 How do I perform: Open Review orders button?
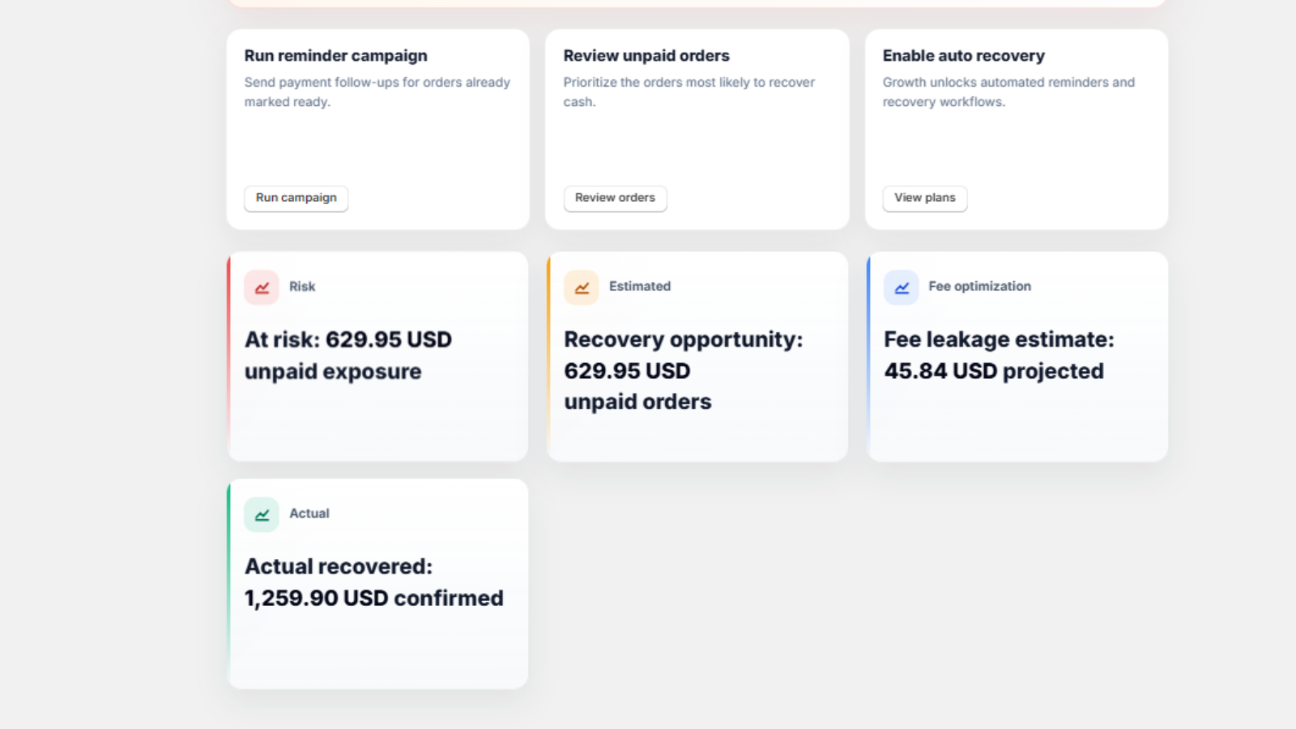(615, 198)
